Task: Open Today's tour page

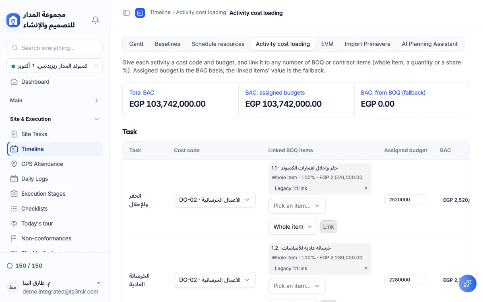Action: (x=55, y=223)
